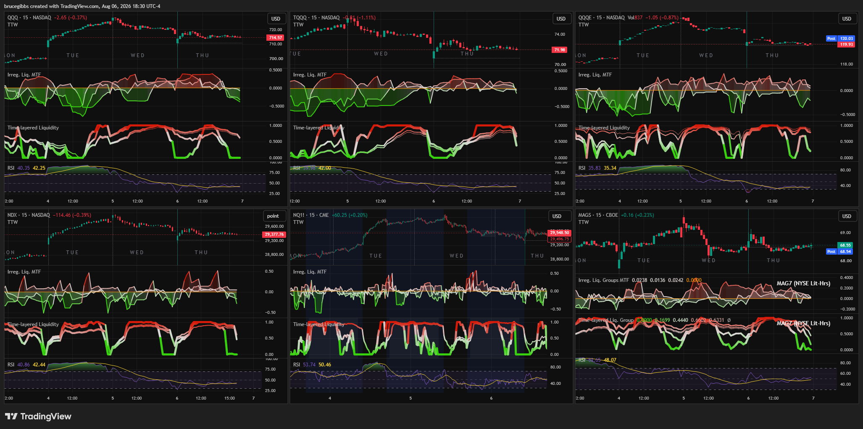Click the 68.54 post-market price on MAGS

845,252
